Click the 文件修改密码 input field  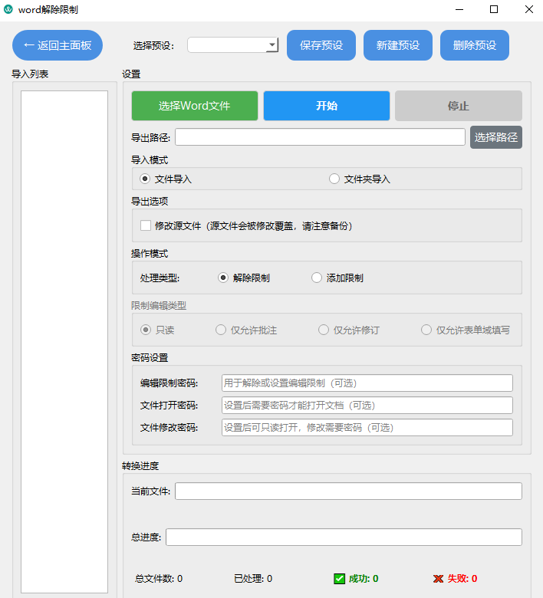click(367, 428)
